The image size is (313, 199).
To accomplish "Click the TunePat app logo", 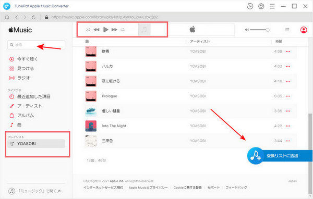I will (7, 6).
